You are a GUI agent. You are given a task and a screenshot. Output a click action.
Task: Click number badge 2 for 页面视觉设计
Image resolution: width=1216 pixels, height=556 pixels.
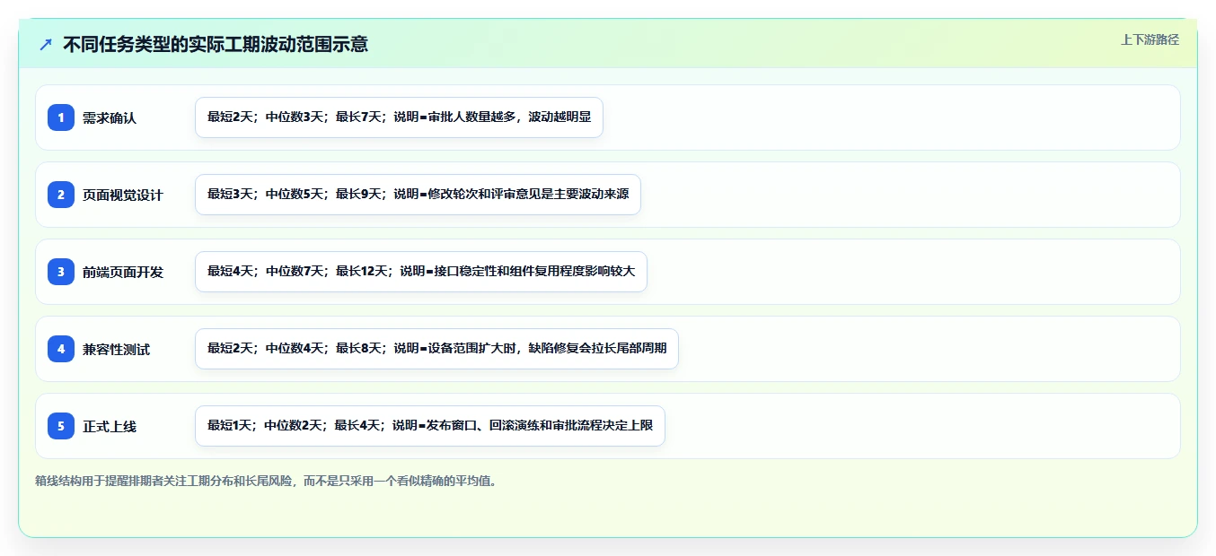pyautogui.click(x=61, y=195)
